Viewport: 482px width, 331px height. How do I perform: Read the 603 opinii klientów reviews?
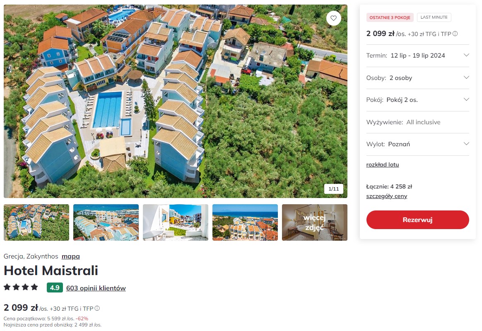coord(96,288)
